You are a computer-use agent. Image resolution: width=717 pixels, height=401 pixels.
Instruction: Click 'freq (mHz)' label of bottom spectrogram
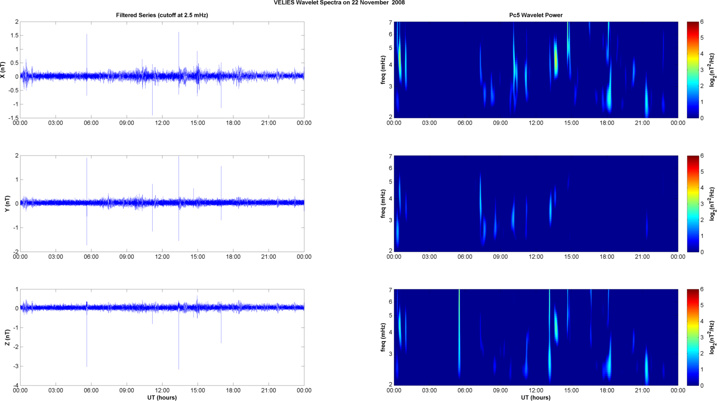tap(383, 337)
